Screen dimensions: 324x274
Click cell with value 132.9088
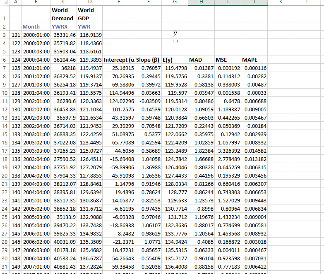tap(90, 217)
